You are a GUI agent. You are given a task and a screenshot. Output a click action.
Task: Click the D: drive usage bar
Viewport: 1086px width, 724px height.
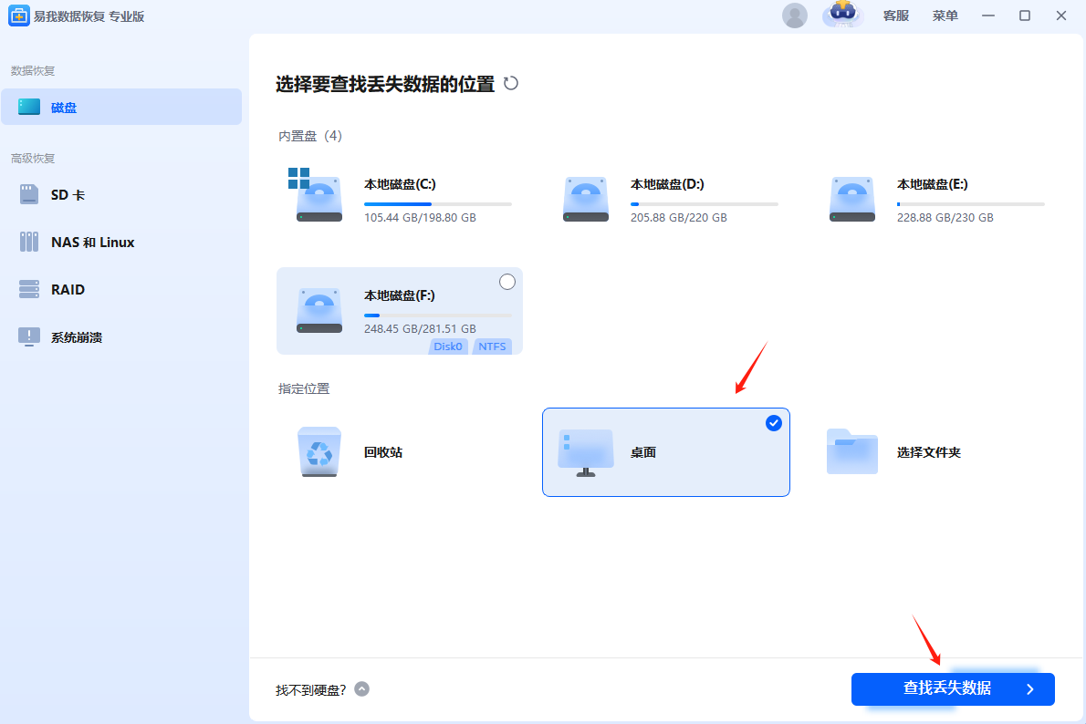tap(705, 204)
